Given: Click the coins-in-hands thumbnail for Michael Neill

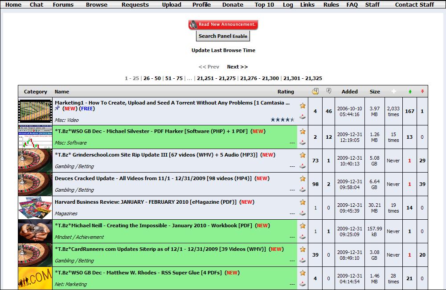Looking at the screenshot, I should pyautogui.click(x=35, y=231).
